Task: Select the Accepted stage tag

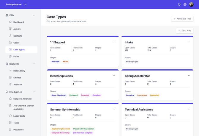Action: tap(85, 95)
